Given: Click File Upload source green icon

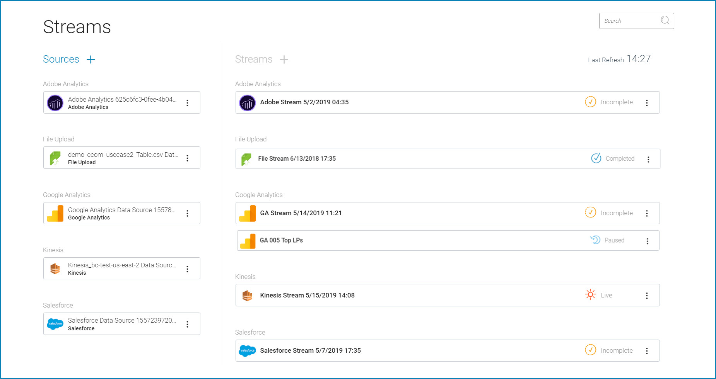Looking at the screenshot, I should (55, 158).
